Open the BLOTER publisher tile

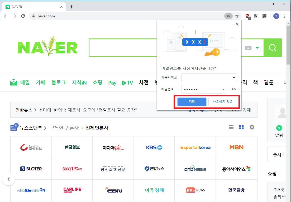tap(31, 169)
